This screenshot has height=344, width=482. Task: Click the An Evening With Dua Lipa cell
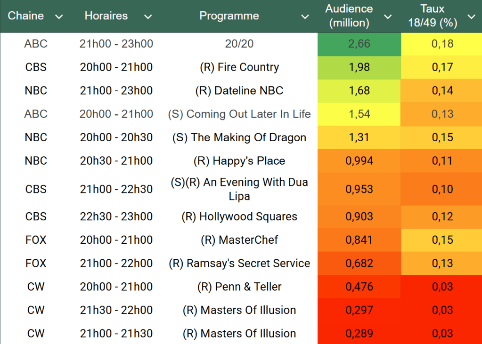[239, 189]
